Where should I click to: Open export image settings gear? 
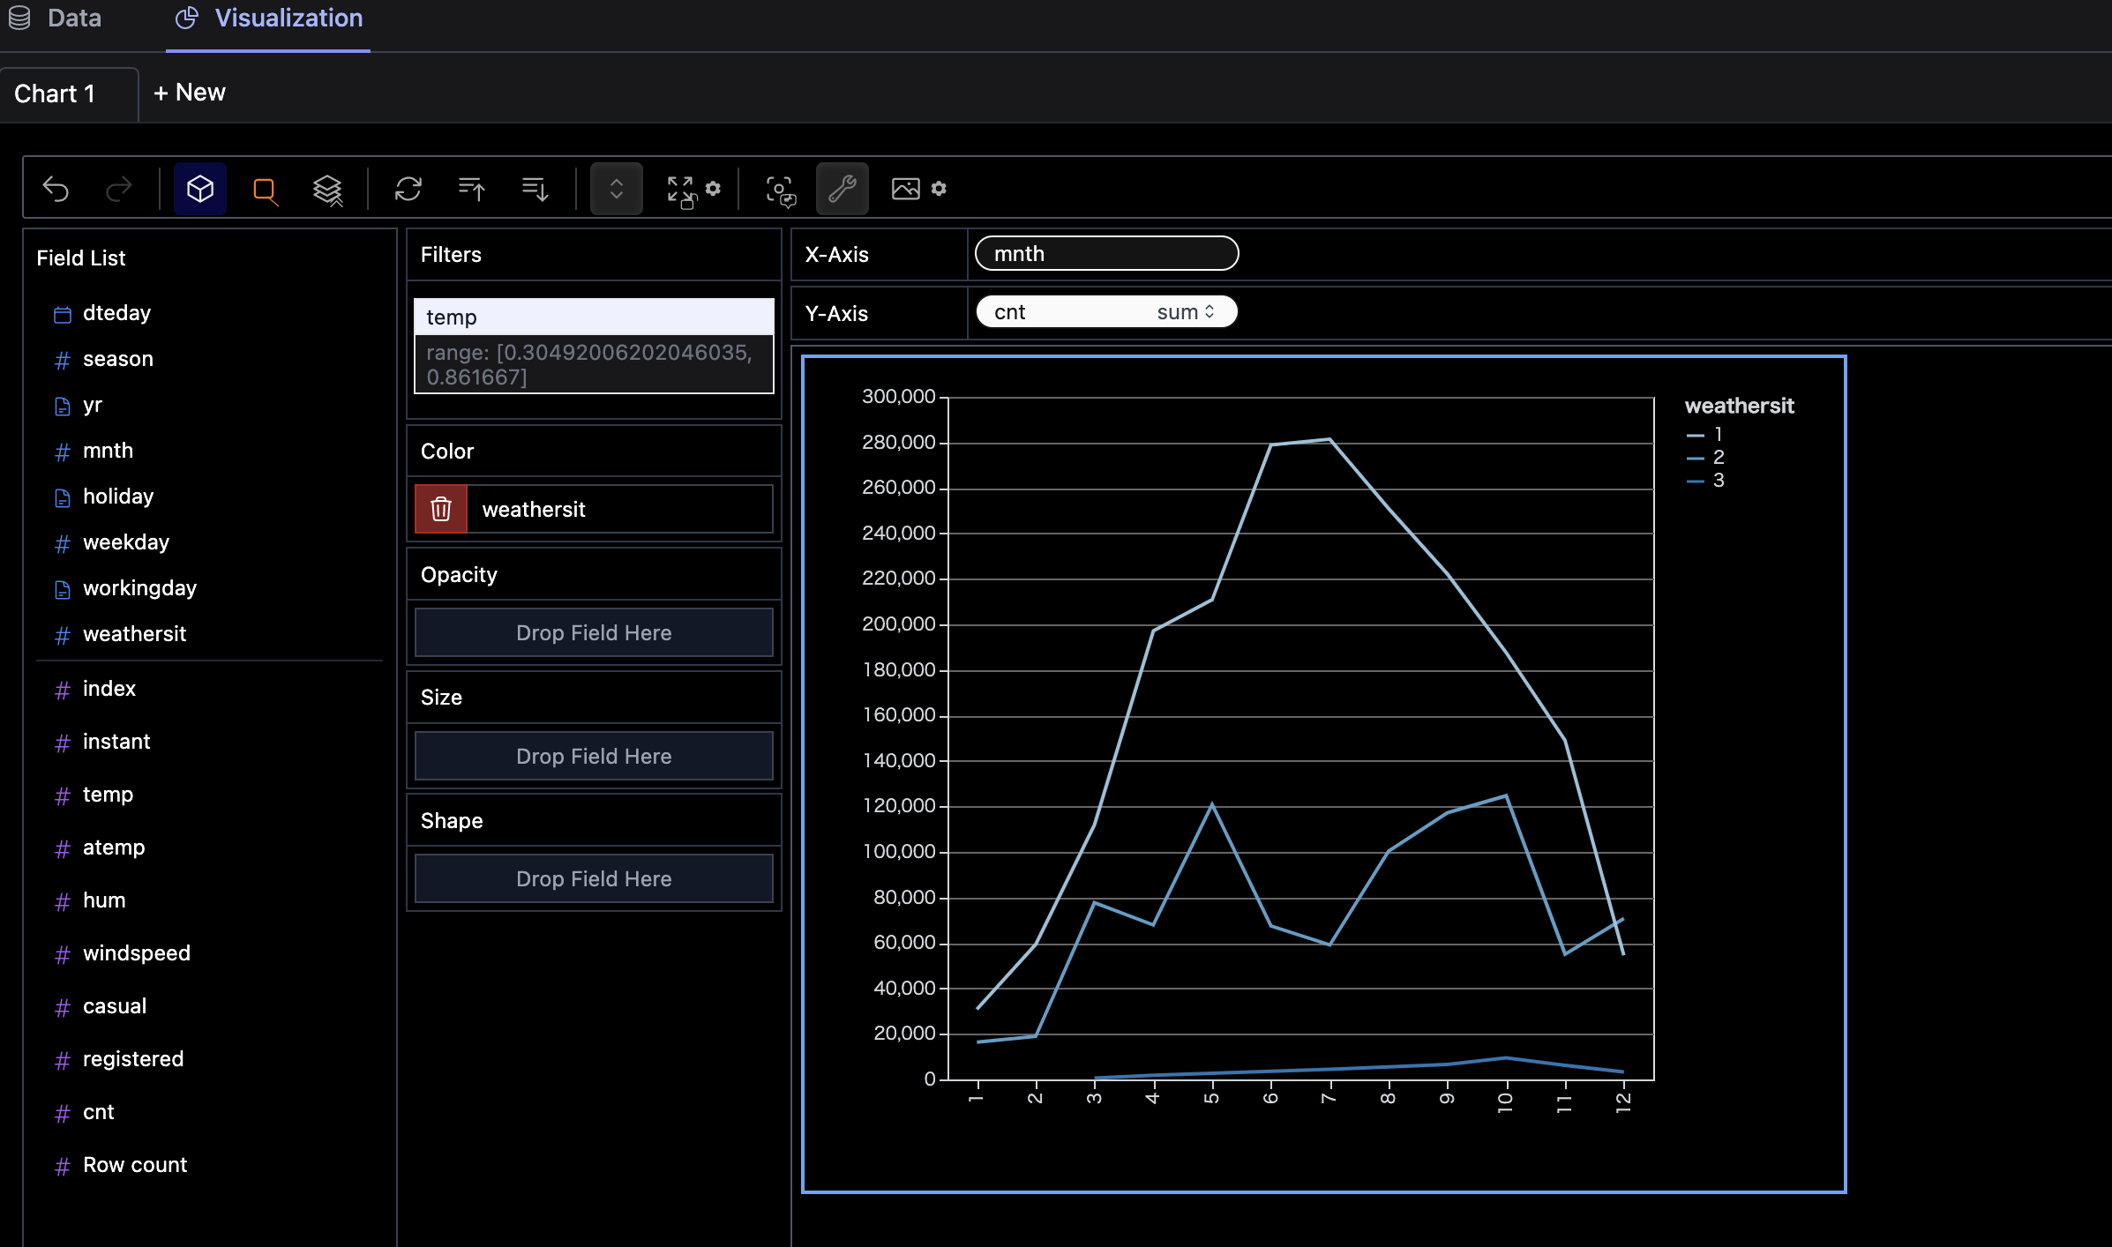pos(939,189)
